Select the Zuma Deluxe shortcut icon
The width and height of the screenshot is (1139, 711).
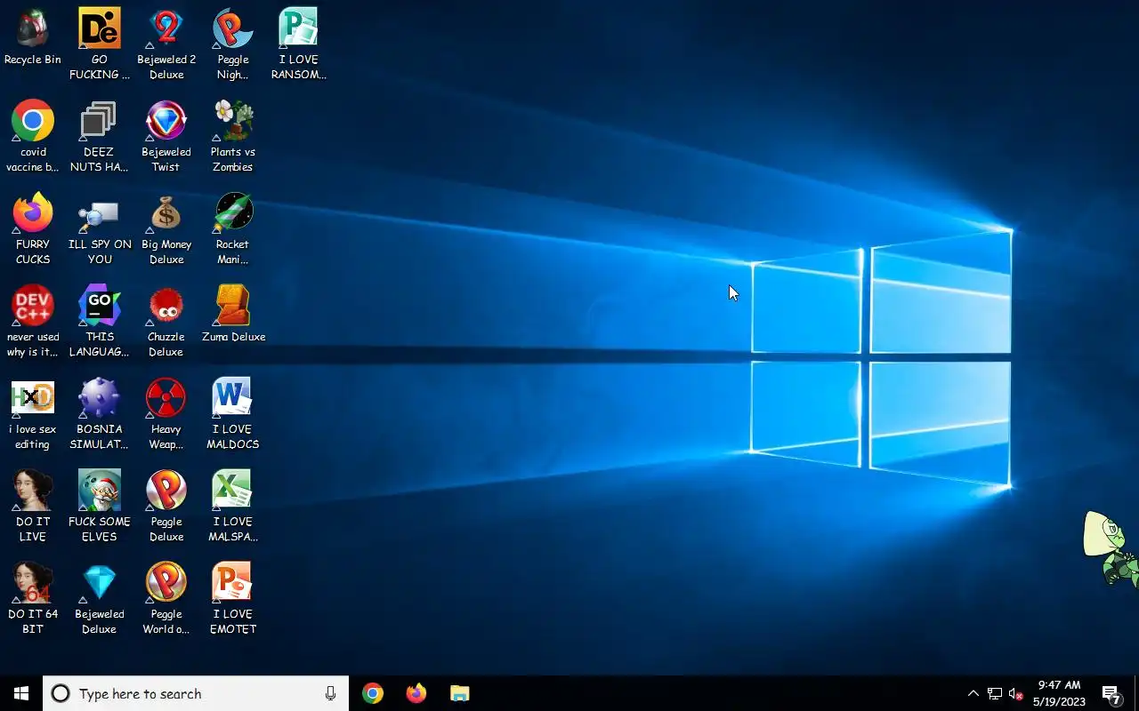pos(233,306)
